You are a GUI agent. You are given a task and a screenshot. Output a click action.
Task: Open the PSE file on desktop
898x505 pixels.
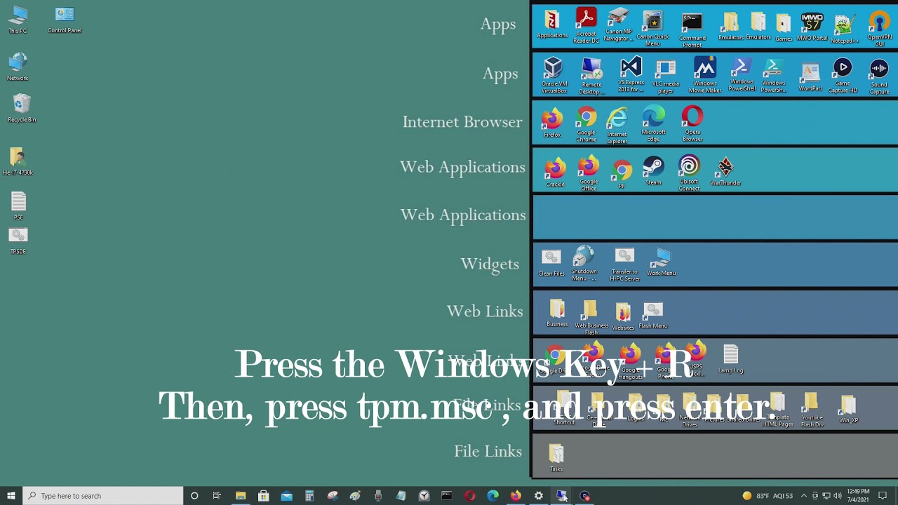point(18,207)
